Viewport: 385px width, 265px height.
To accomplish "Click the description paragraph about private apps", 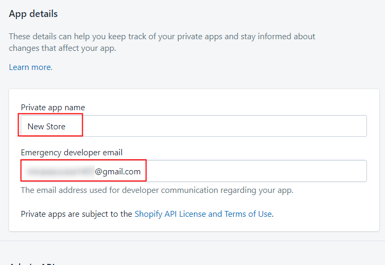I will (x=162, y=42).
